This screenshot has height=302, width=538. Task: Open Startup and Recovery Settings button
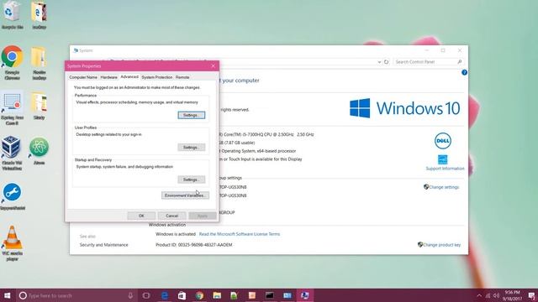click(x=192, y=180)
